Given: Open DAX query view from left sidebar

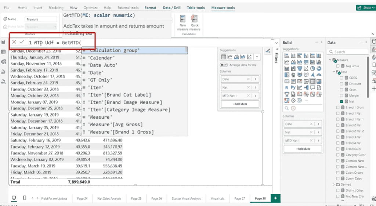Looking at the screenshot, I should click(3, 72).
